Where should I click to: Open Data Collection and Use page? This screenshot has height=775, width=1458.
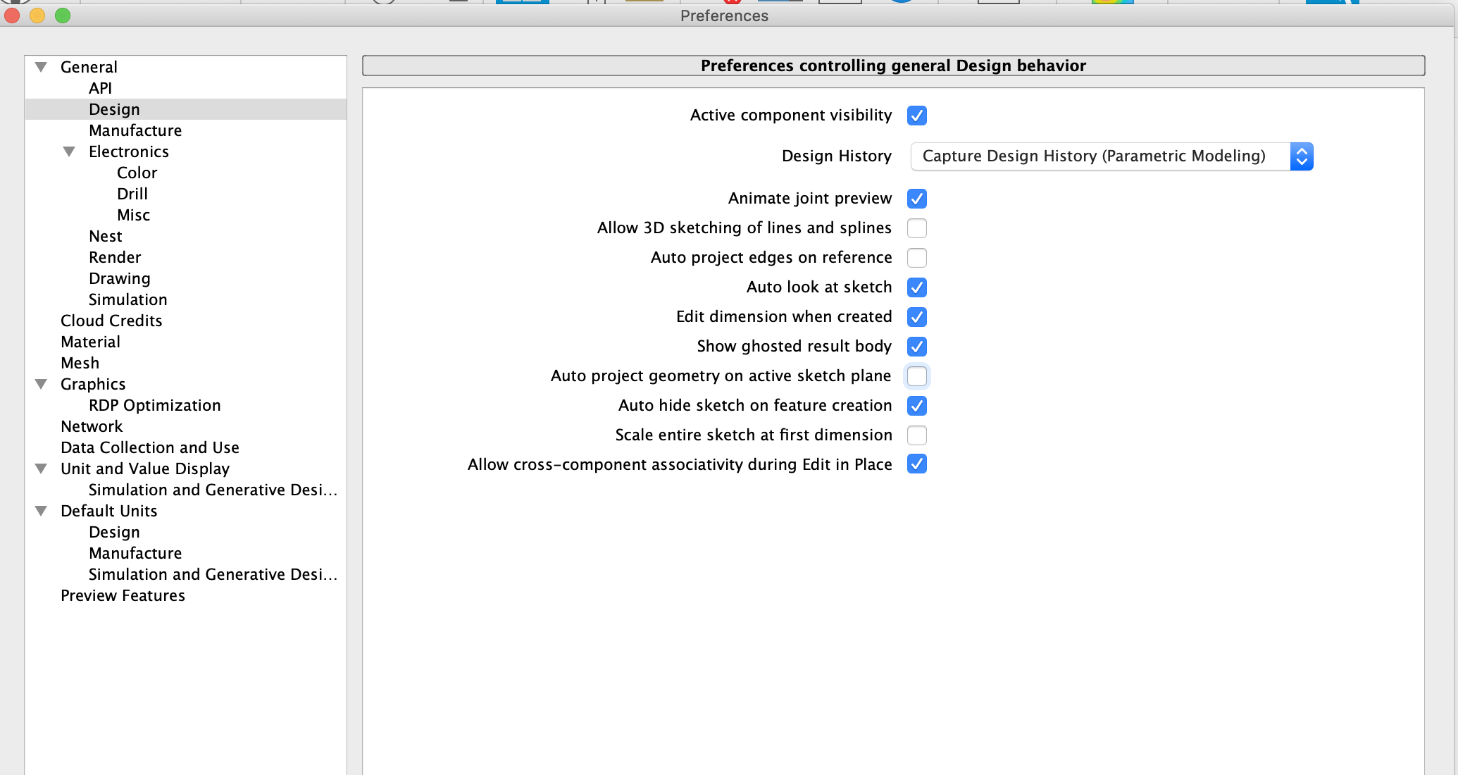click(149, 447)
